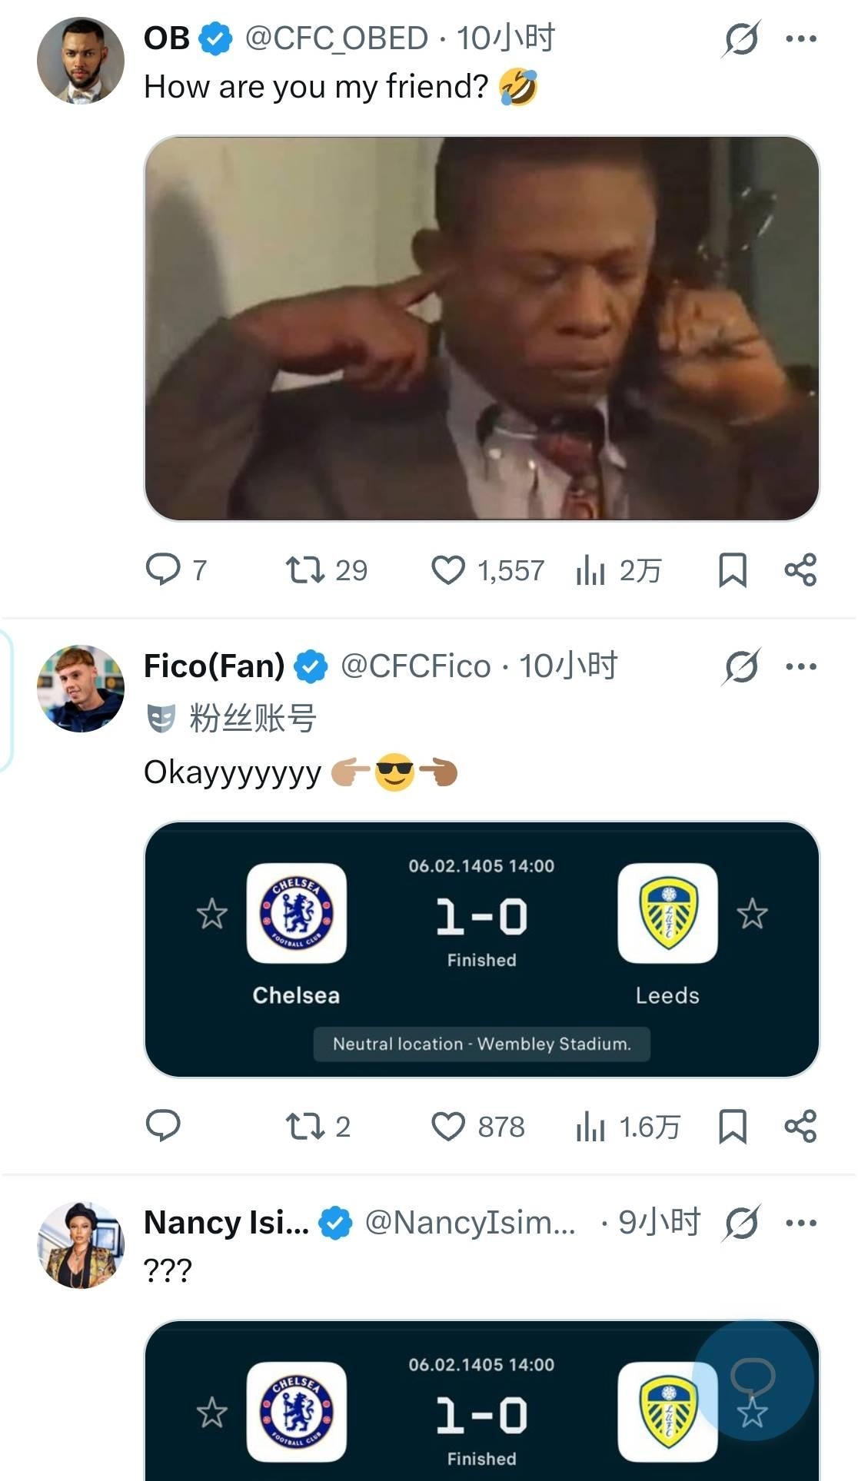Screen dimensions: 858x1481
Task: Open OB's profile avatar
Action: (81, 61)
